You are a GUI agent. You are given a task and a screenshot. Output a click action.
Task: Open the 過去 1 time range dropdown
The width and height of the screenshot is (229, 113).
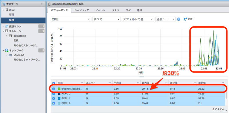pyautogui.click(x=165, y=19)
